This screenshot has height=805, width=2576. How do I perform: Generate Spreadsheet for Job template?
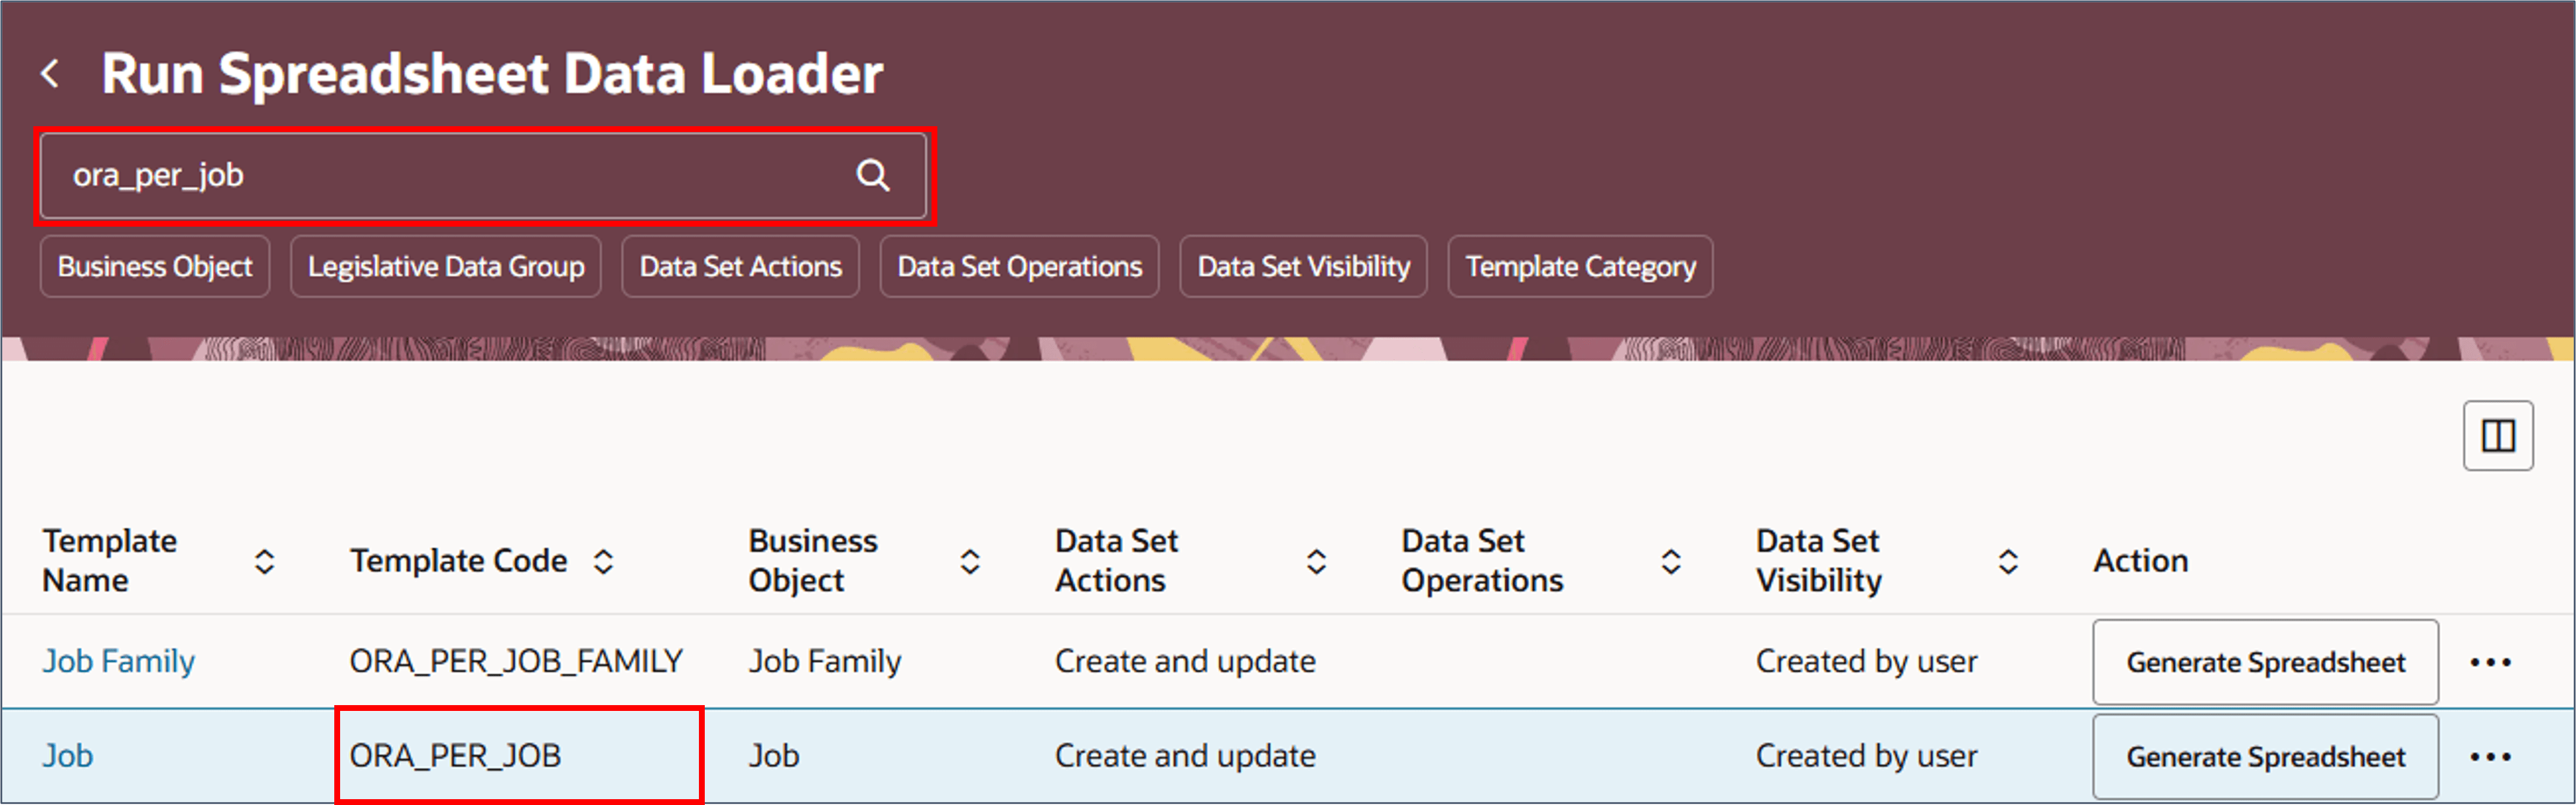2265,757
